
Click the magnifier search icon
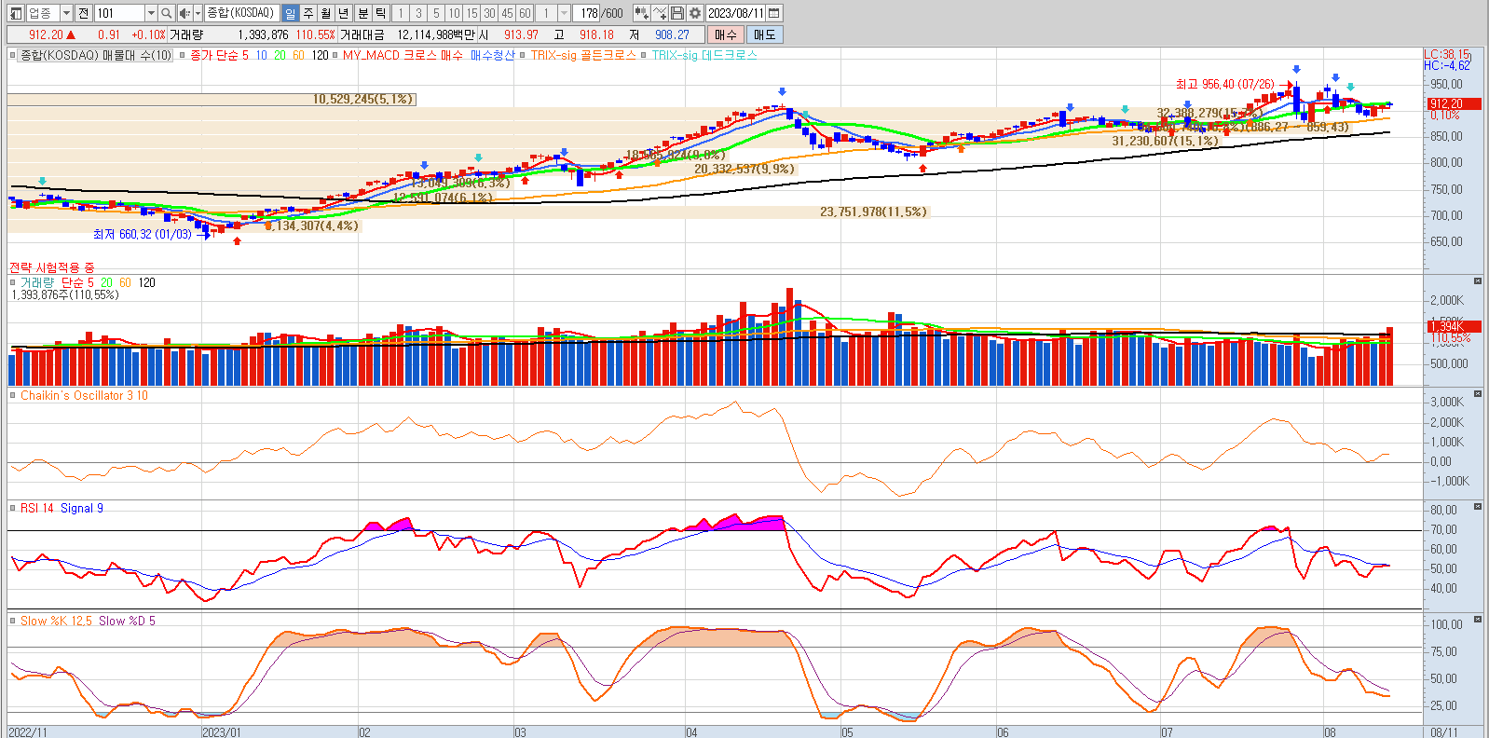pos(167,13)
